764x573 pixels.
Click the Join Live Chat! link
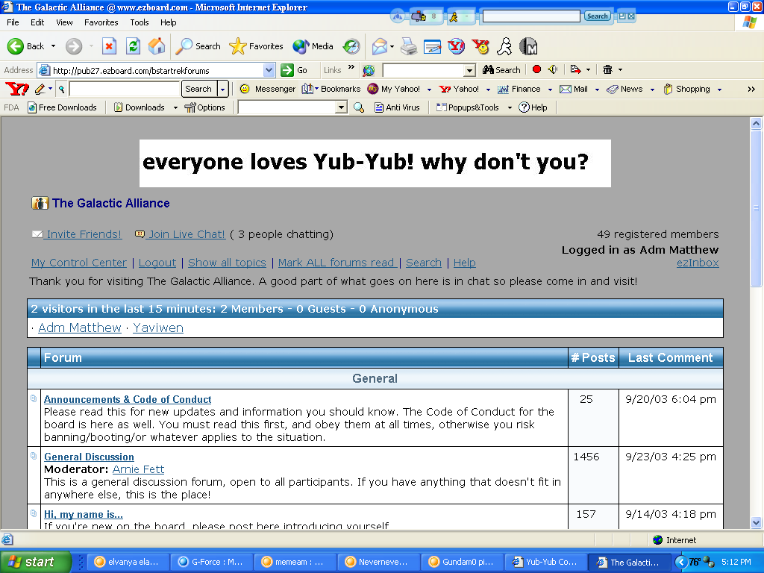point(187,234)
